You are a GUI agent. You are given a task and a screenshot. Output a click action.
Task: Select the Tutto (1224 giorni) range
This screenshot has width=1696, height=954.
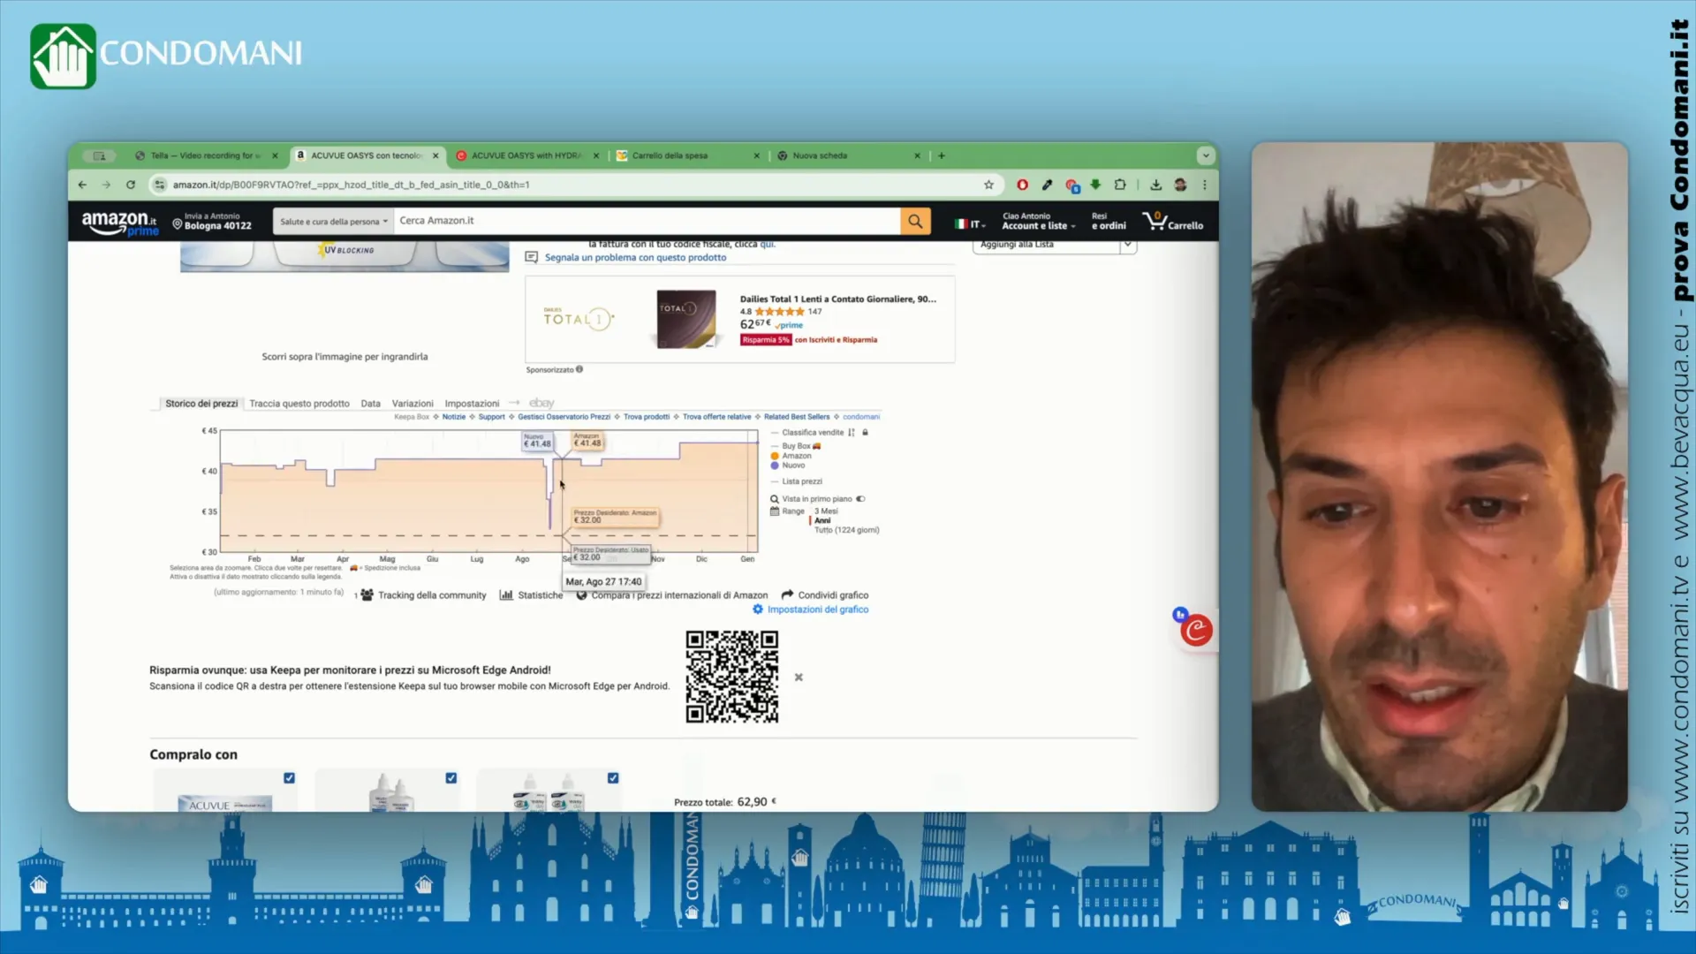click(x=846, y=530)
